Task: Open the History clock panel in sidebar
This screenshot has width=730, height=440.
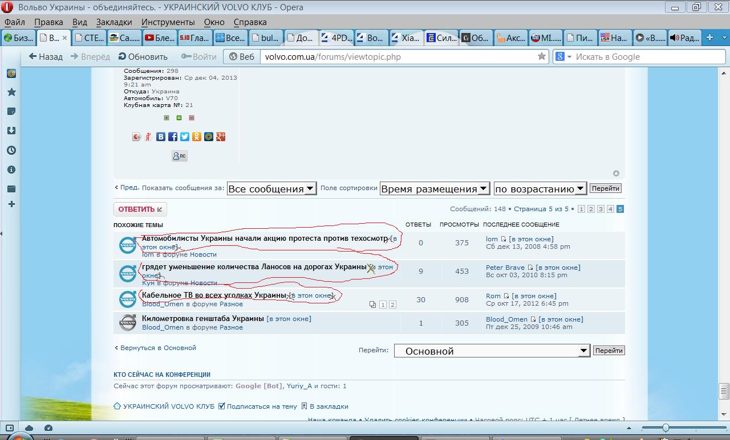Action: pos(11,150)
